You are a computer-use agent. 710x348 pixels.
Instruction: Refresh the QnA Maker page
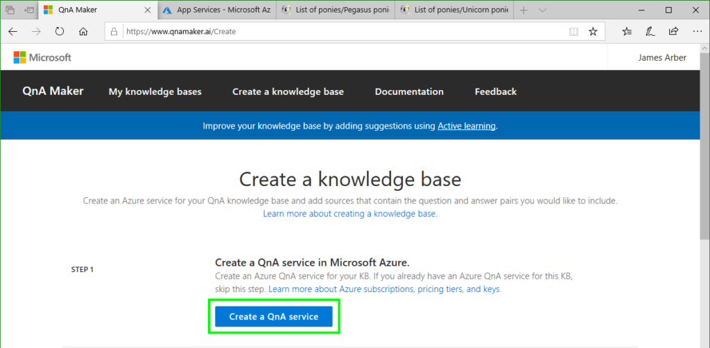click(x=60, y=32)
